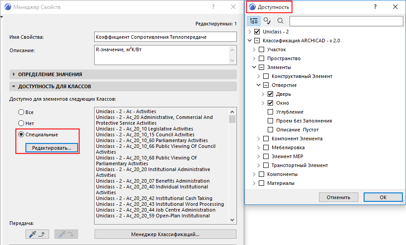This screenshot has height=245, width=406.
Task: Expand the Элемент МЕР tree node
Action: pos(258,156)
